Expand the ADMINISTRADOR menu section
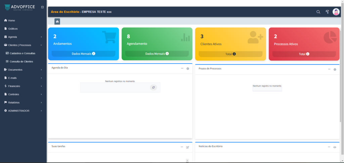The height and width of the screenshot is (163, 344). [x=23, y=110]
